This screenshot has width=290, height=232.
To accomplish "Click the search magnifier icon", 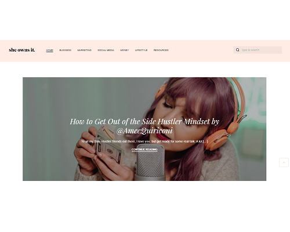I will tap(237, 50).
